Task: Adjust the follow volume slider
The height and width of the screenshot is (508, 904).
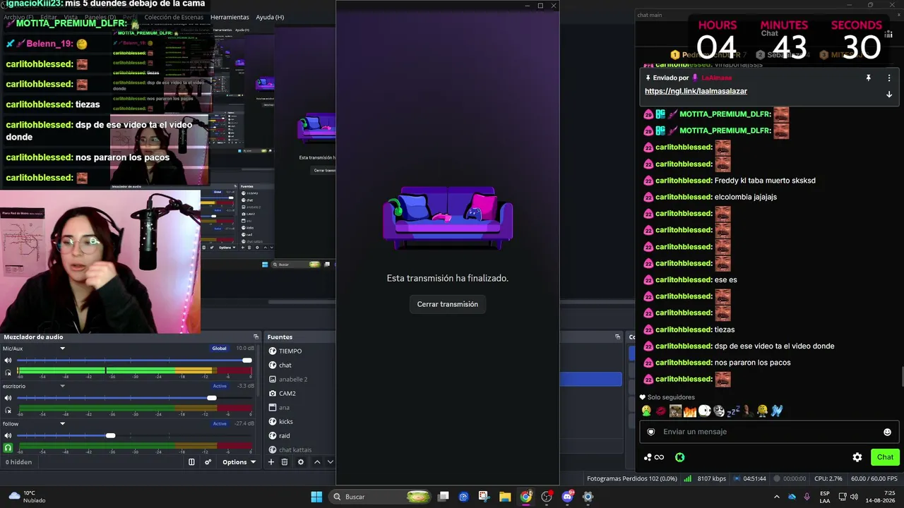Action: click(134, 435)
